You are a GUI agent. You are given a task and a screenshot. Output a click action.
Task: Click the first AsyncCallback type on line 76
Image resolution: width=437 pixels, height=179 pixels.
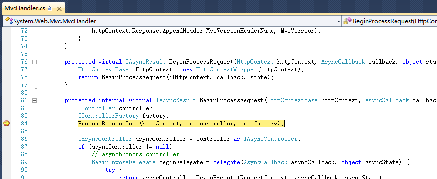[343, 62]
